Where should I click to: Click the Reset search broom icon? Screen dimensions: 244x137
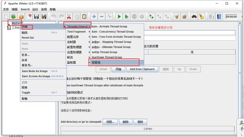point(201,16)
